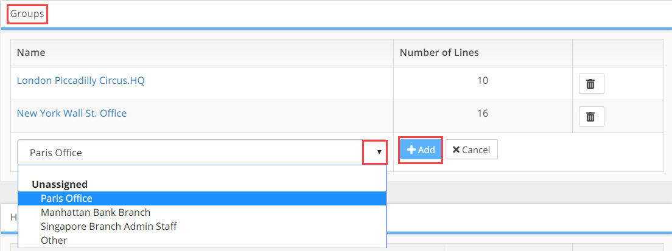Image resolution: width=672 pixels, height=251 pixels.
Task: Click the group select field showing Paris Office
Action: (202, 152)
